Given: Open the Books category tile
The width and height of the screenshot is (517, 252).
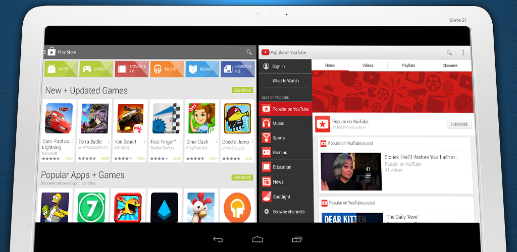Looking at the screenshot, I should pyautogui.click(x=202, y=69).
